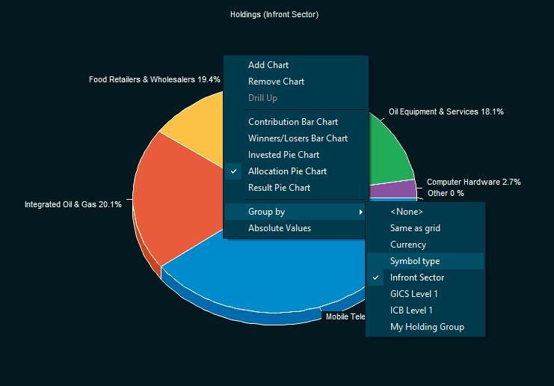Select Result Pie Chart entry

click(296, 188)
